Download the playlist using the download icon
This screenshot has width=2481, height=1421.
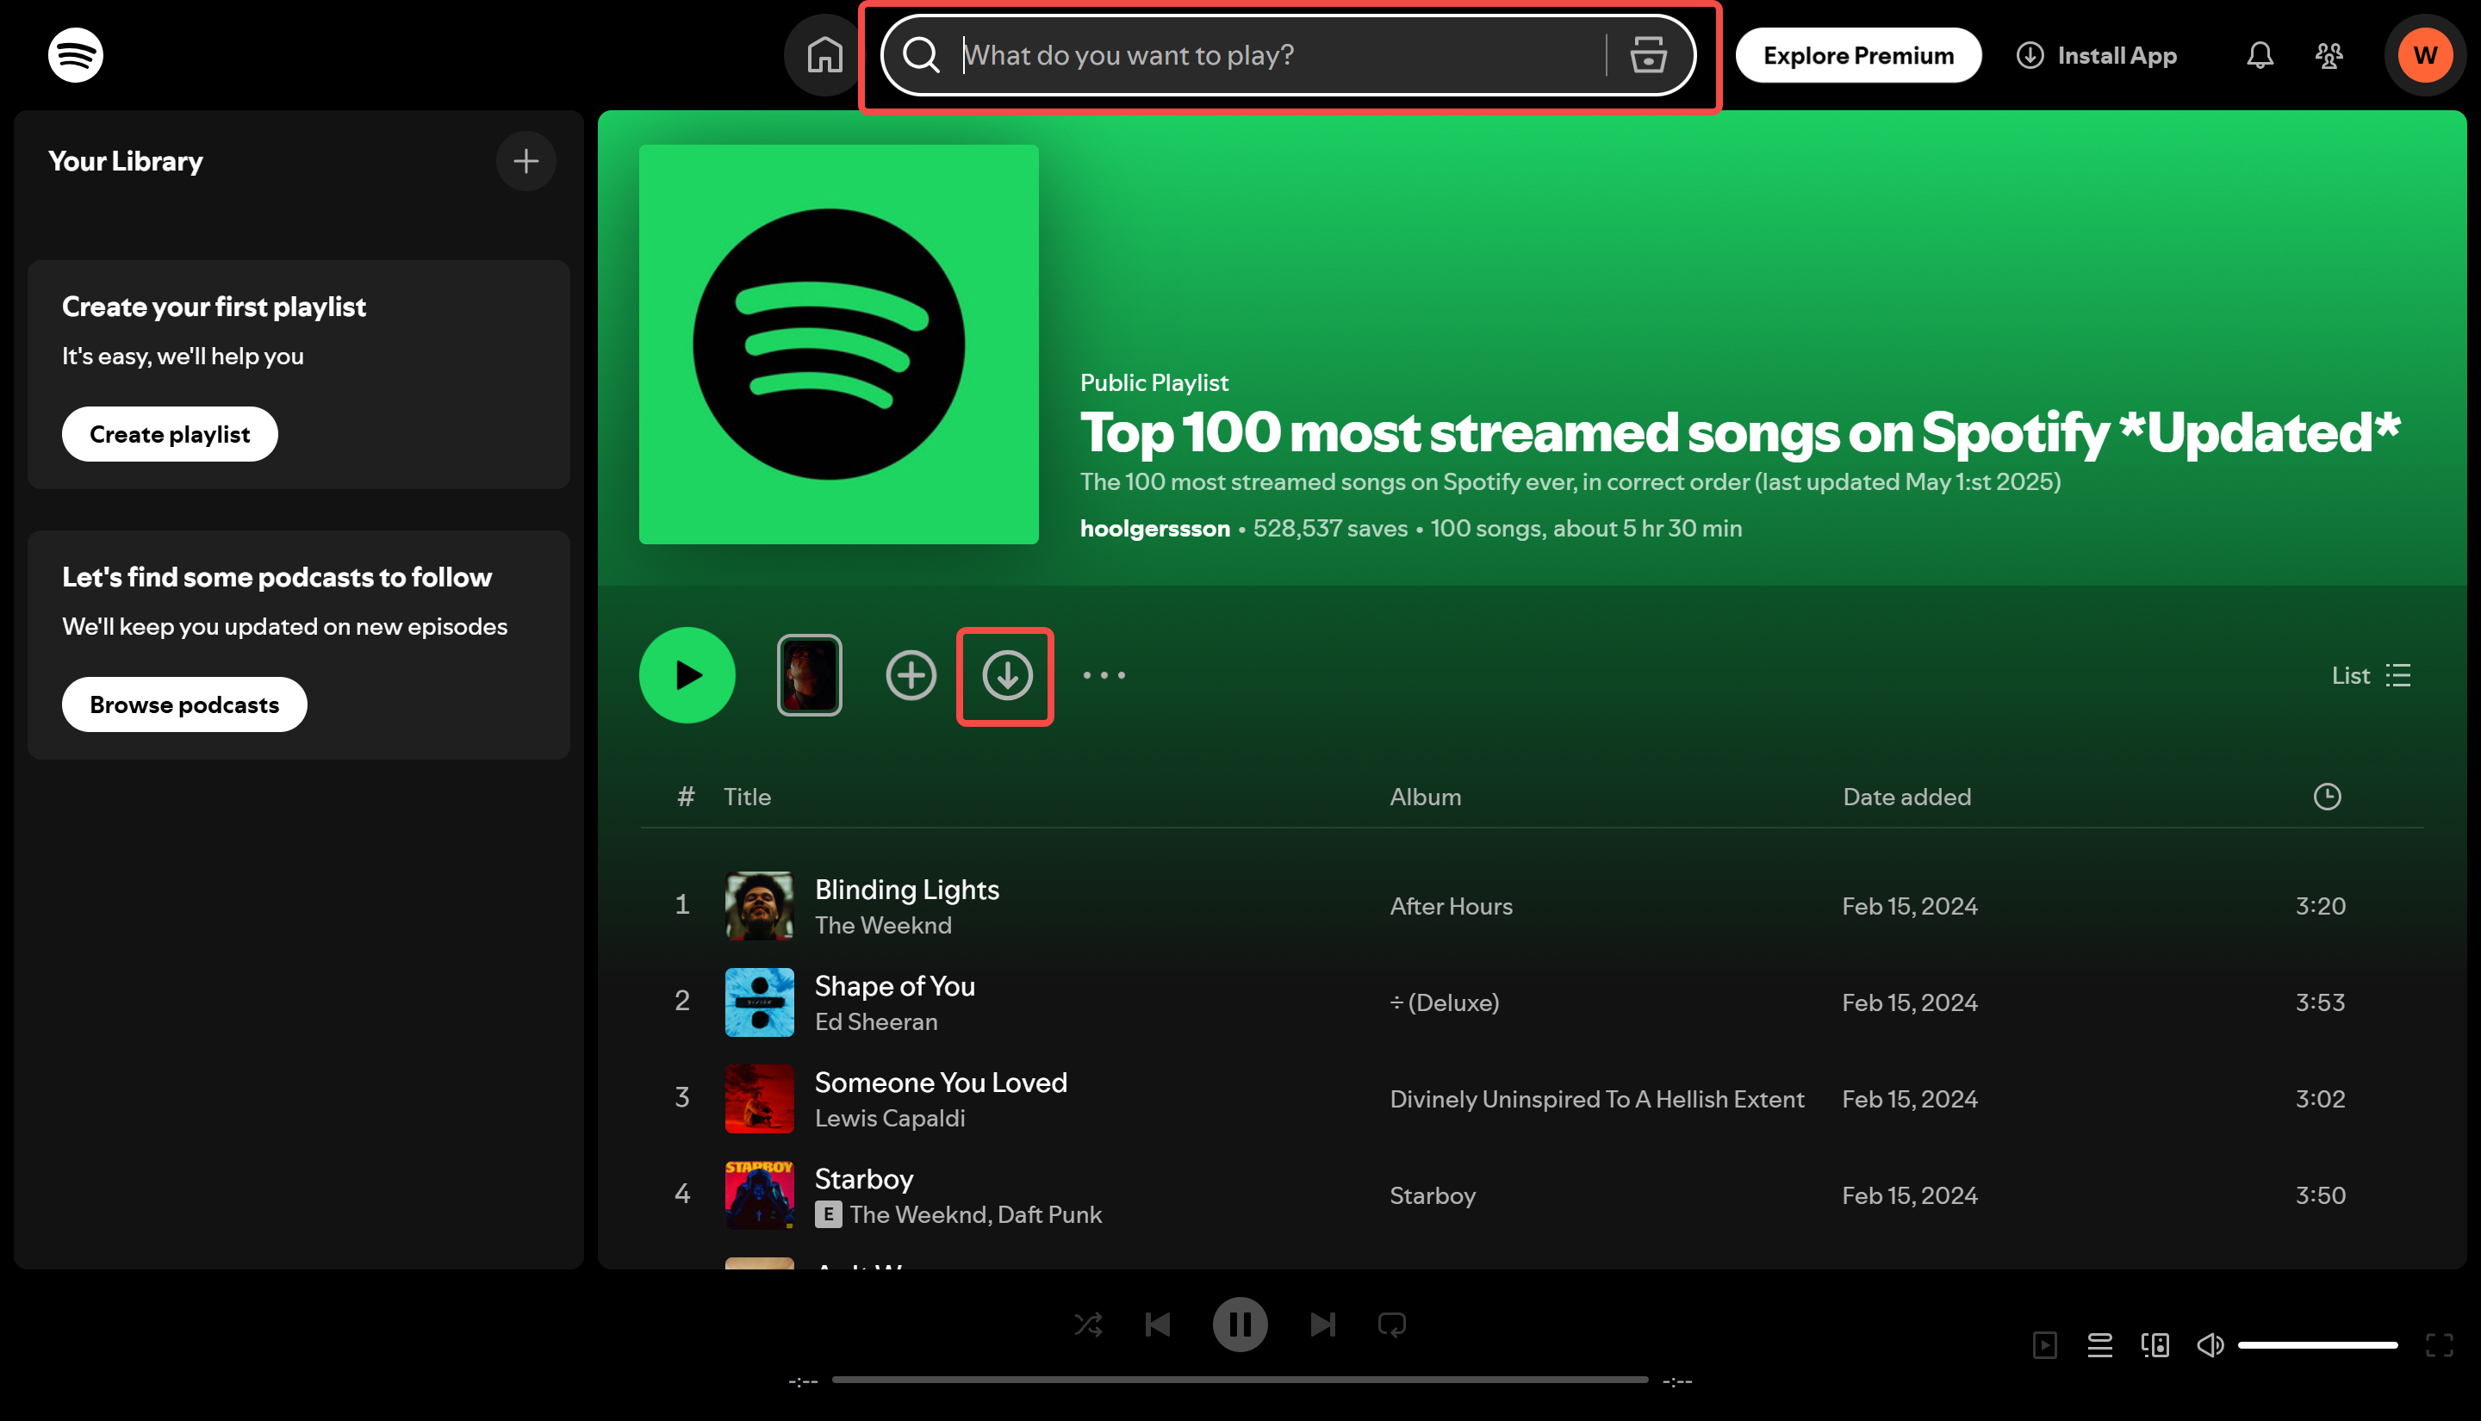(1005, 674)
